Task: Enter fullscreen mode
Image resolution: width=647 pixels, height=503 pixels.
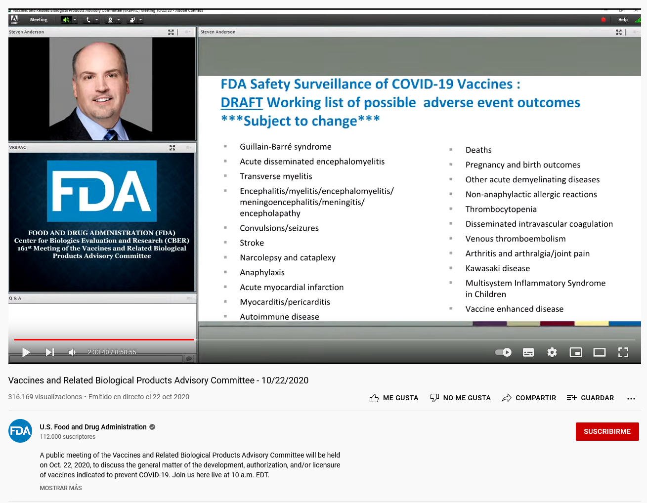Action: pyautogui.click(x=623, y=352)
